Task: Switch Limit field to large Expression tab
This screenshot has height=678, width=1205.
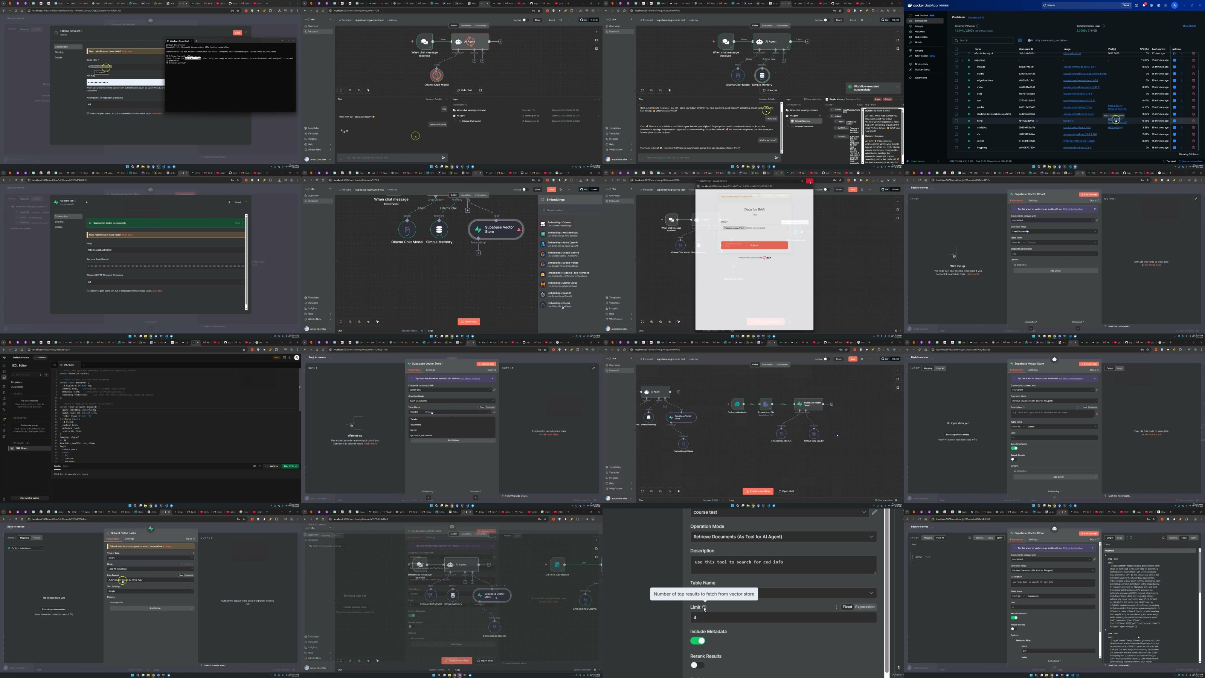Action: click(x=865, y=607)
